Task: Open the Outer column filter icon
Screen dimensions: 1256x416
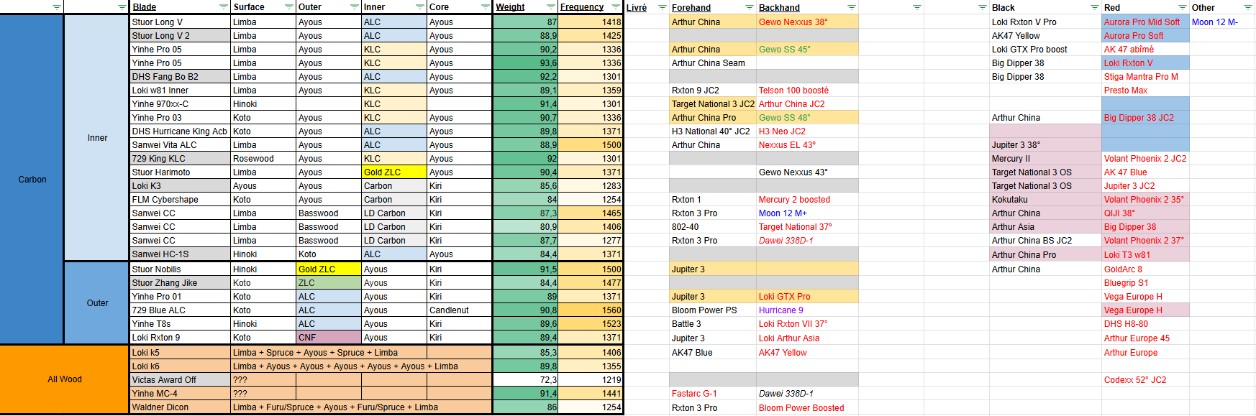Action: [354, 7]
